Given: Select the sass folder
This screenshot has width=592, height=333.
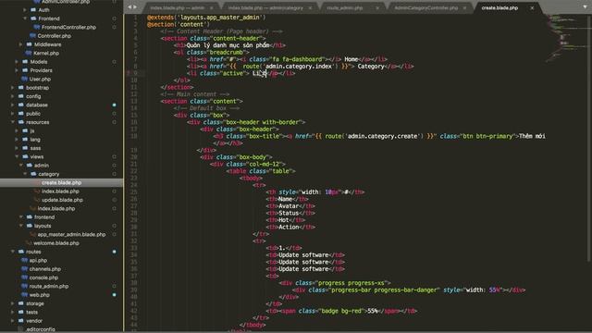Looking at the screenshot, I should point(35,148).
